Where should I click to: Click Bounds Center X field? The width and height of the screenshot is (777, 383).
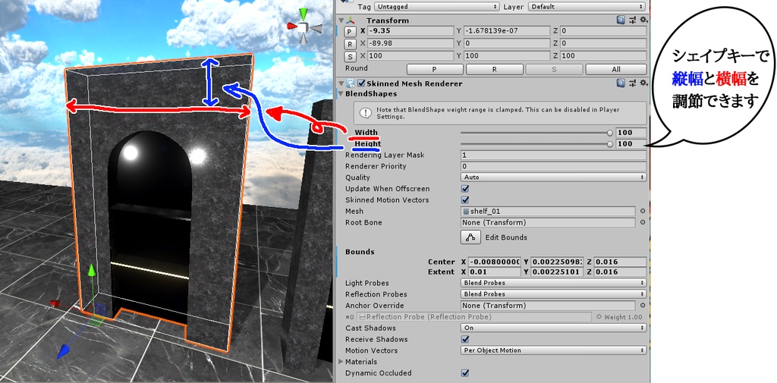tap(494, 262)
